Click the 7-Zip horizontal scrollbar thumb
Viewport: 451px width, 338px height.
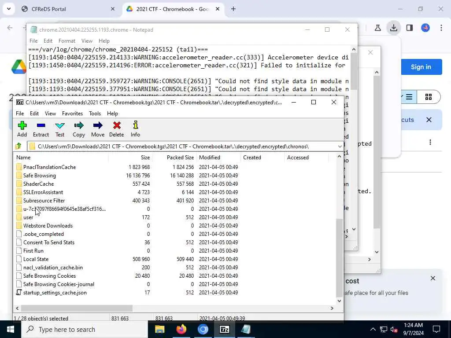pos(77,308)
